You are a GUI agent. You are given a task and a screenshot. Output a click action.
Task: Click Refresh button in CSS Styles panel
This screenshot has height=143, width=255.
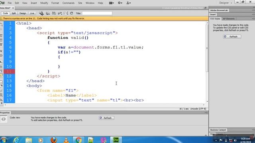pyautogui.click(x=232, y=37)
